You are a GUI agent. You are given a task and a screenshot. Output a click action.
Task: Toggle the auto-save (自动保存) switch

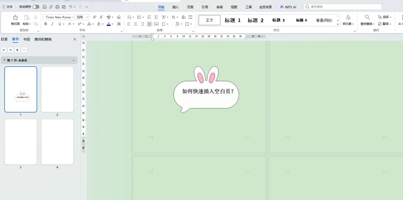36,7
